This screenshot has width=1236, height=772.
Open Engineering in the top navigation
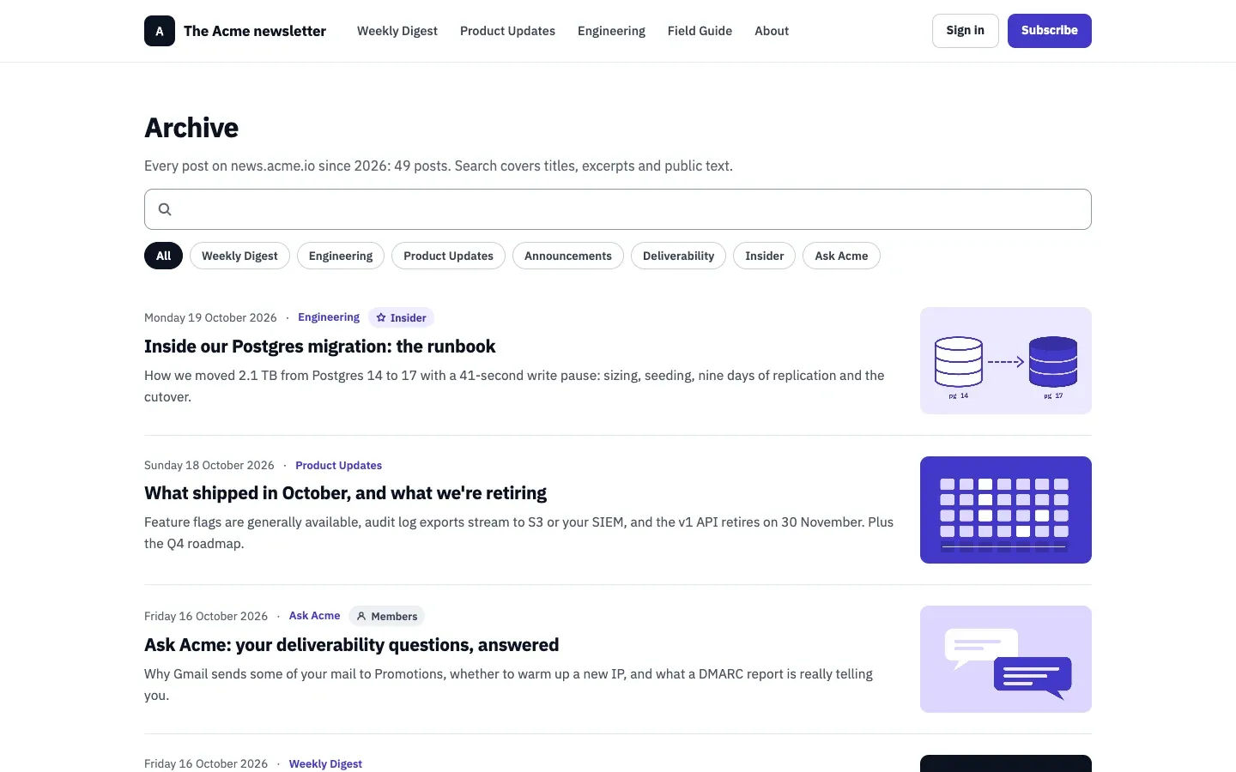pyautogui.click(x=611, y=31)
